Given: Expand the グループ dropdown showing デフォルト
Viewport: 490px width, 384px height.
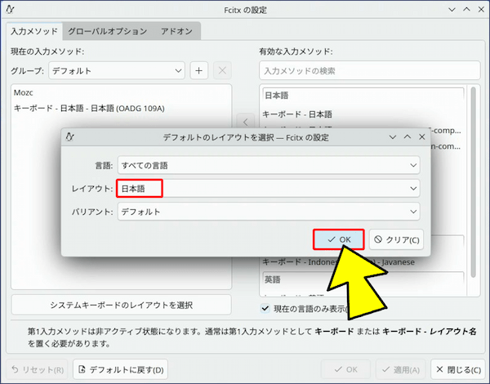Looking at the screenshot, I should (x=117, y=70).
